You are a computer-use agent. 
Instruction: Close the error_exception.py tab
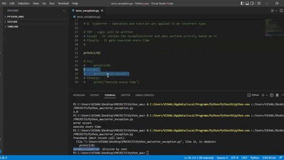[x=102, y=11]
